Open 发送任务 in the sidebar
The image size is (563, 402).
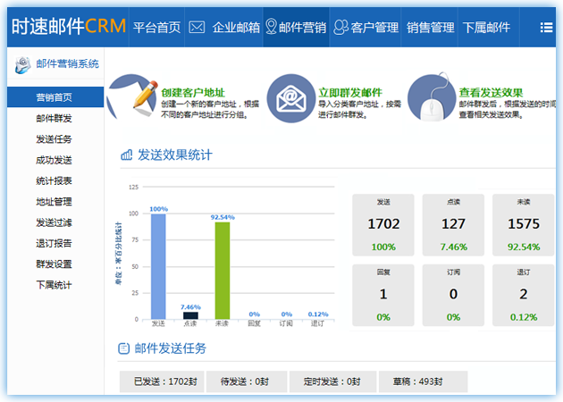(x=54, y=139)
